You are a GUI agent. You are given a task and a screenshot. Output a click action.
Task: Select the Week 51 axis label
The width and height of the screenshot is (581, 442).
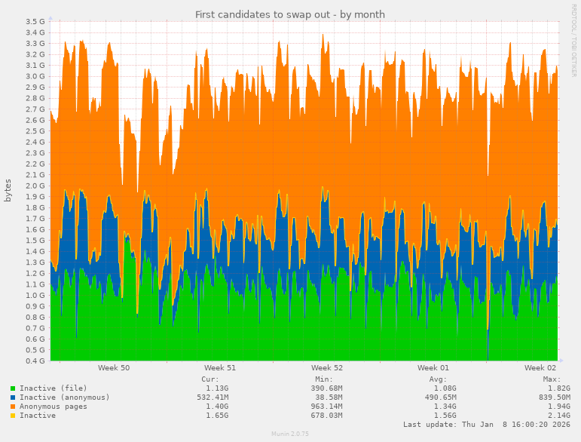pos(220,368)
